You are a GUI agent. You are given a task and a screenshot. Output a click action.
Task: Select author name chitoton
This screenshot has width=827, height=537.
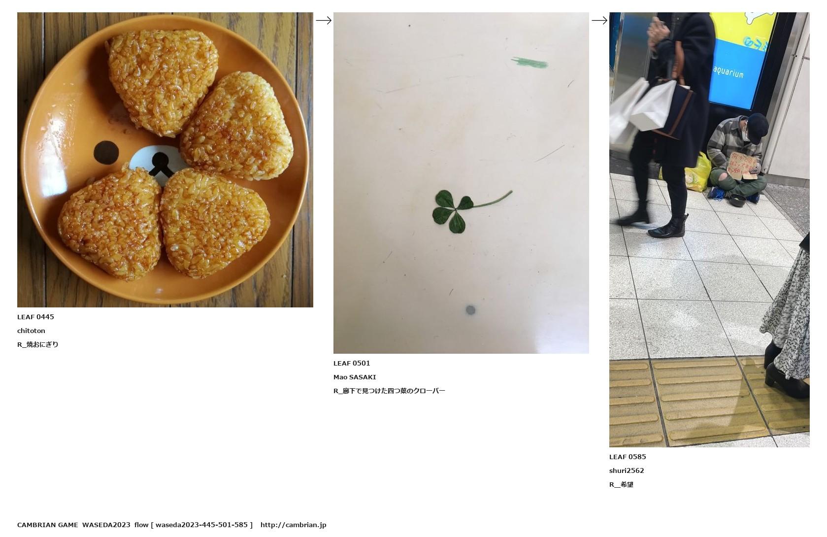point(31,331)
